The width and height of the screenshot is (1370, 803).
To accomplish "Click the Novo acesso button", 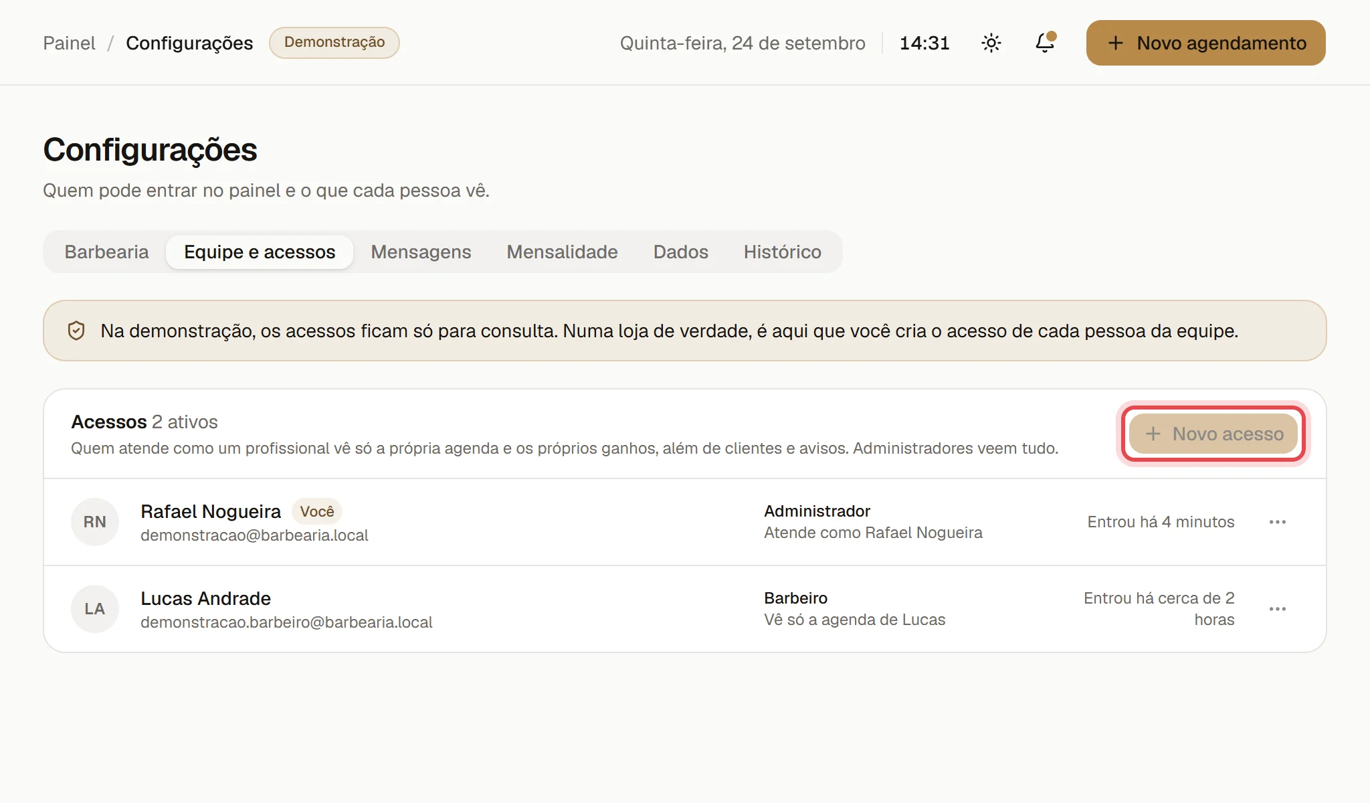I will [x=1213, y=434].
